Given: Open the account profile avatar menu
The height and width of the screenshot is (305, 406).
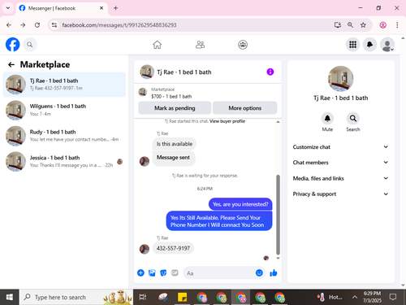Looking at the screenshot, I should pos(387,45).
